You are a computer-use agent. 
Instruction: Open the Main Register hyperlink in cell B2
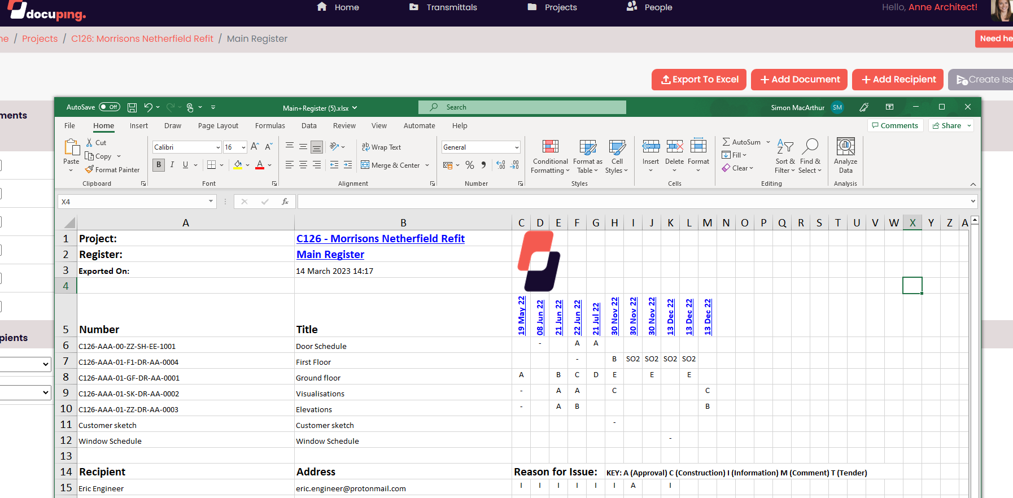click(330, 255)
